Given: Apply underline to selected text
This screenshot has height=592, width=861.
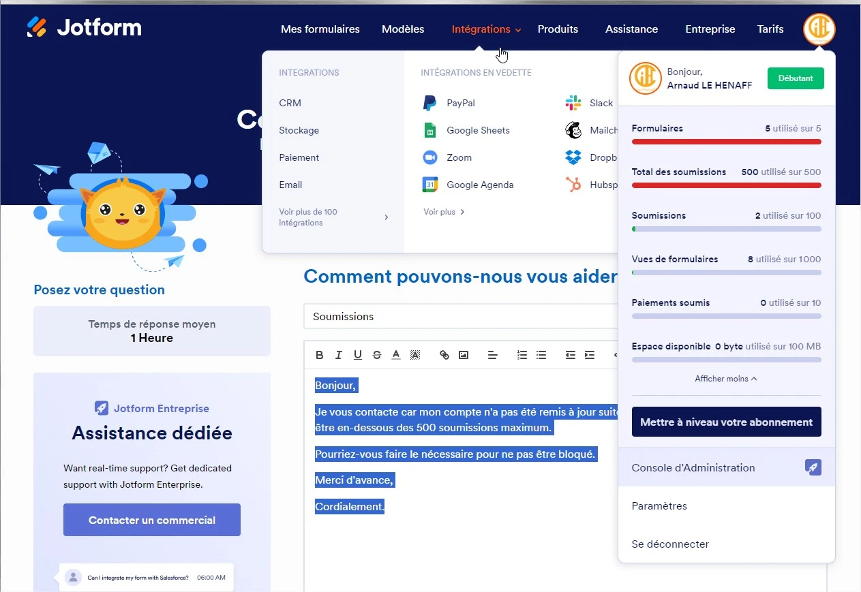Looking at the screenshot, I should (357, 354).
